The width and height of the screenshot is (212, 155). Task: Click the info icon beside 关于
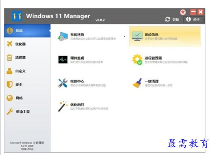pos(188,19)
